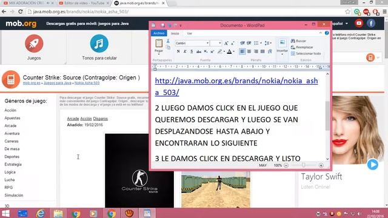Click the justify alignment icon
Screen dimensions: 388x218
[x=263, y=51]
